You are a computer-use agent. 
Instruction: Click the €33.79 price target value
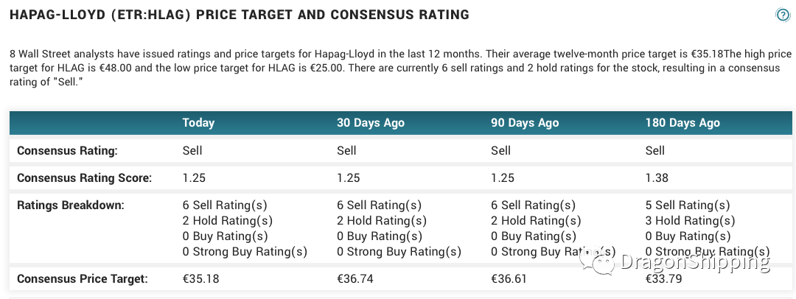(664, 278)
